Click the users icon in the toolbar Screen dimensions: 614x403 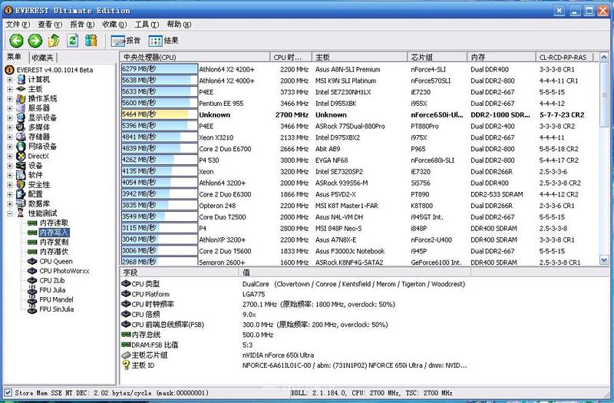click(x=91, y=41)
